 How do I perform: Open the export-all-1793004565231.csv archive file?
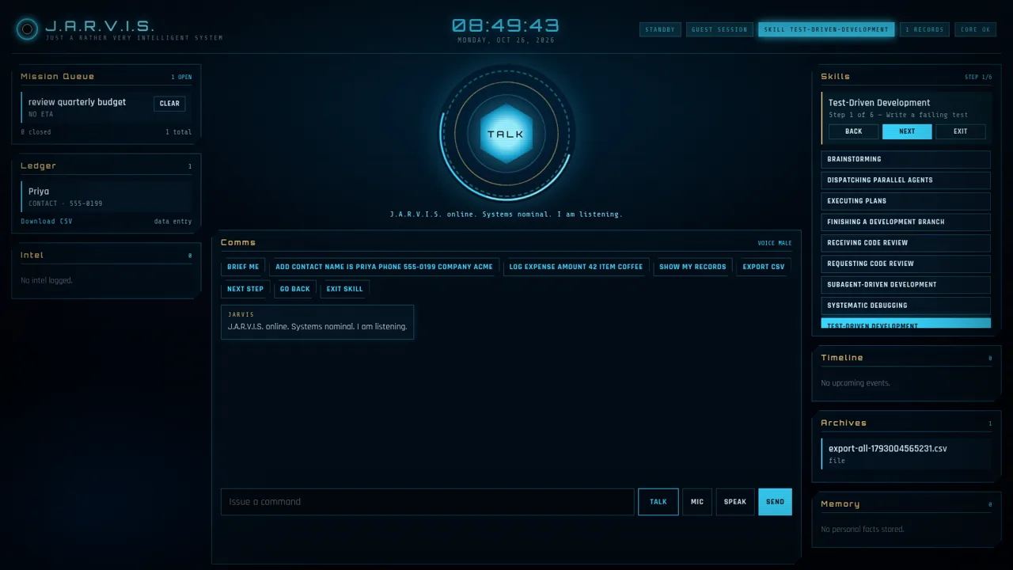[x=906, y=454]
